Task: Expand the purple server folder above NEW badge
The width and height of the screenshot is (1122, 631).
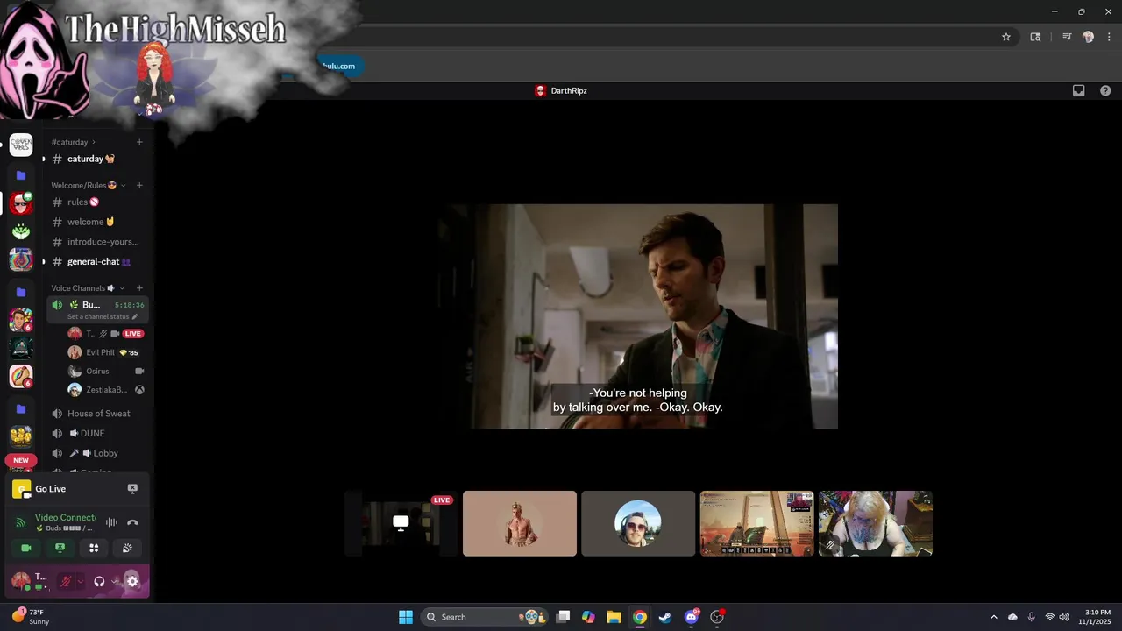Action: (x=21, y=408)
